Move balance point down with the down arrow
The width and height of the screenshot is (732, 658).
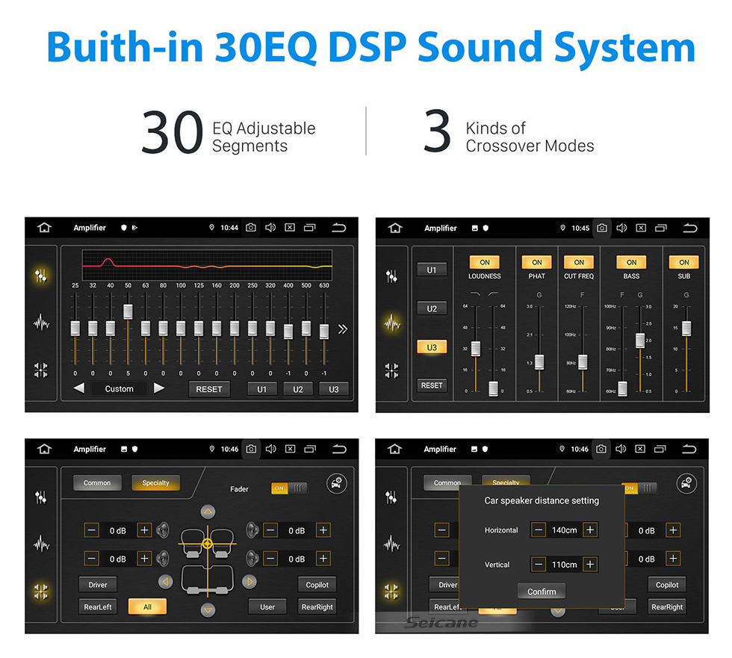coord(208,610)
